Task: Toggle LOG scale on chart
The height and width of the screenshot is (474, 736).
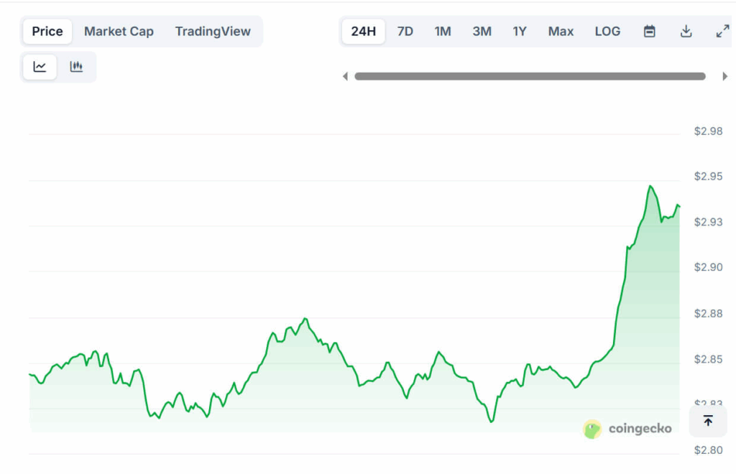Action: 607,32
